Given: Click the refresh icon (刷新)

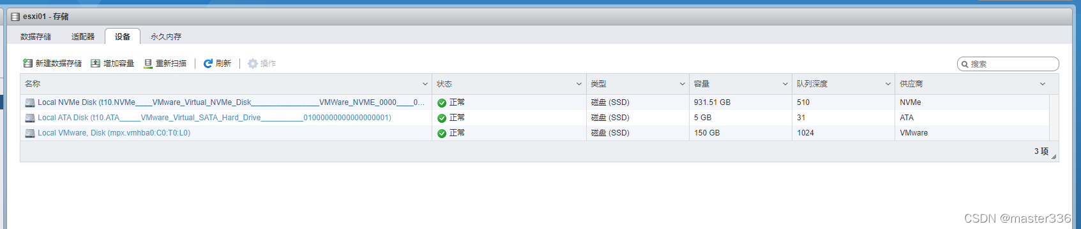Looking at the screenshot, I should (208, 64).
